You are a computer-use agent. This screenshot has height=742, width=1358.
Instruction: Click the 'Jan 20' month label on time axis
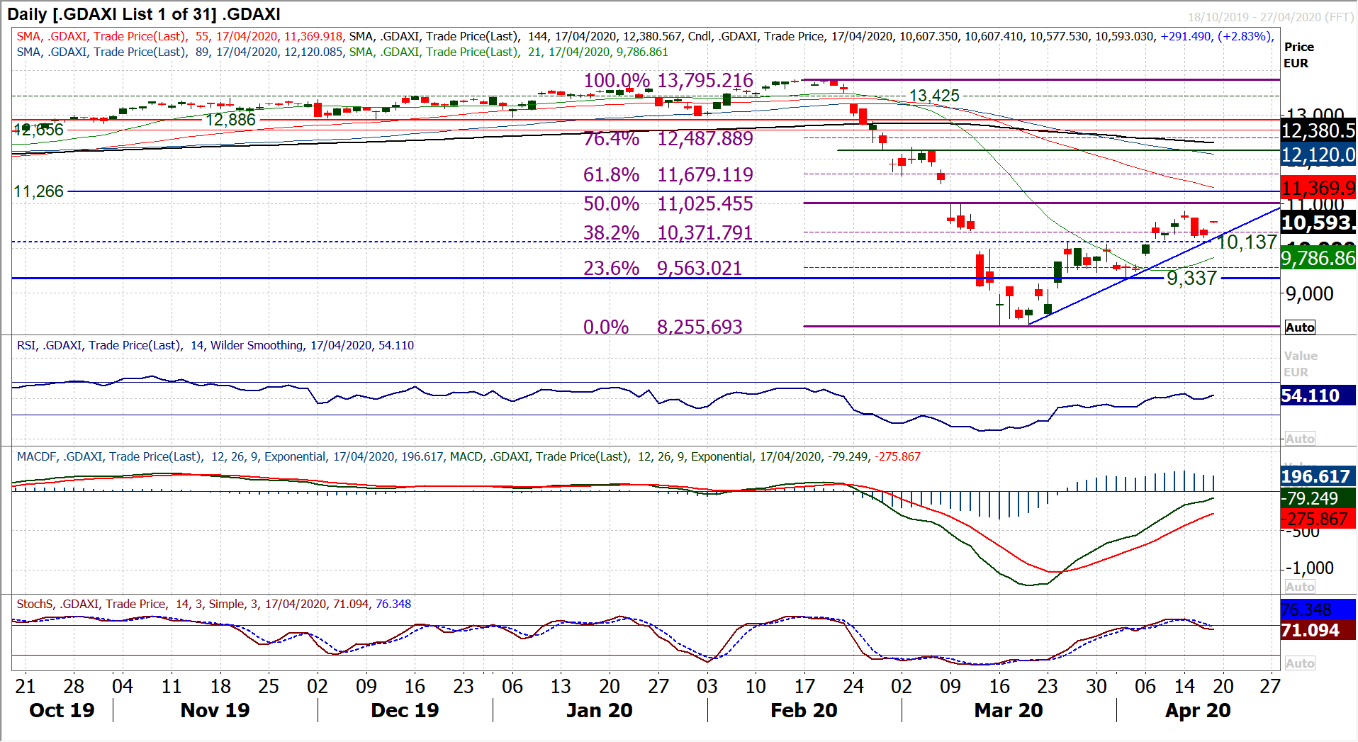600,711
